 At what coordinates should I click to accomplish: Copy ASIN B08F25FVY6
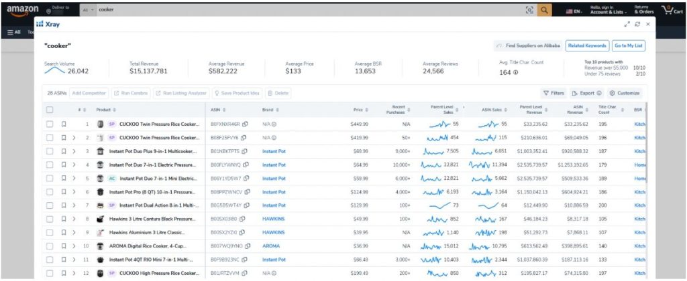click(x=244, y=138)
